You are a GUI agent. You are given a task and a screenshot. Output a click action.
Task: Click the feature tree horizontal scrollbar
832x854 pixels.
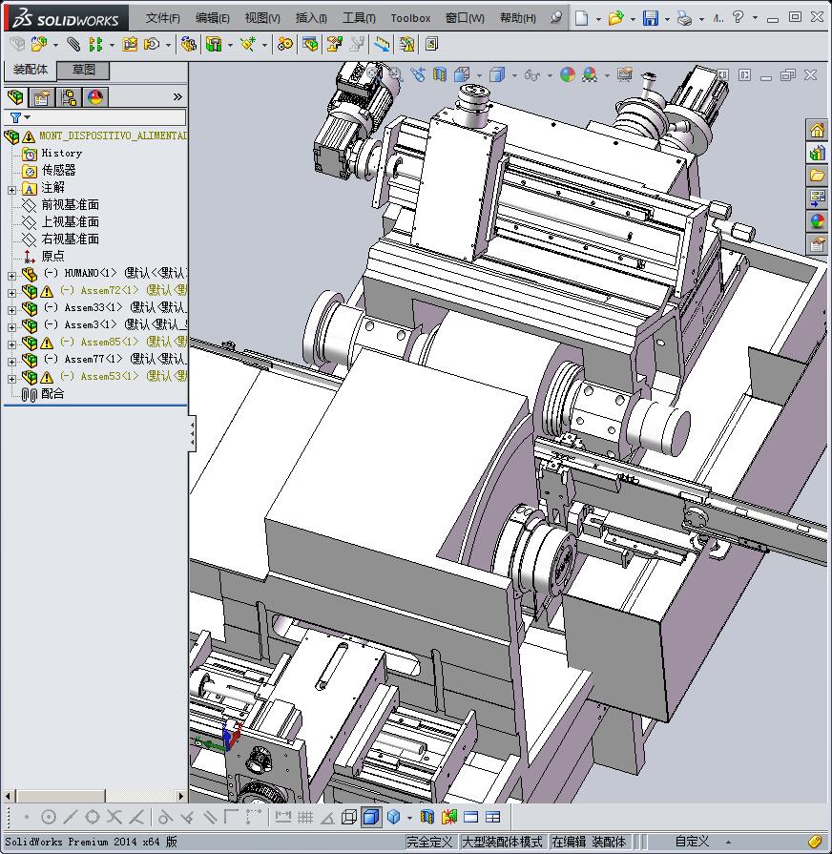click(62, 796)
